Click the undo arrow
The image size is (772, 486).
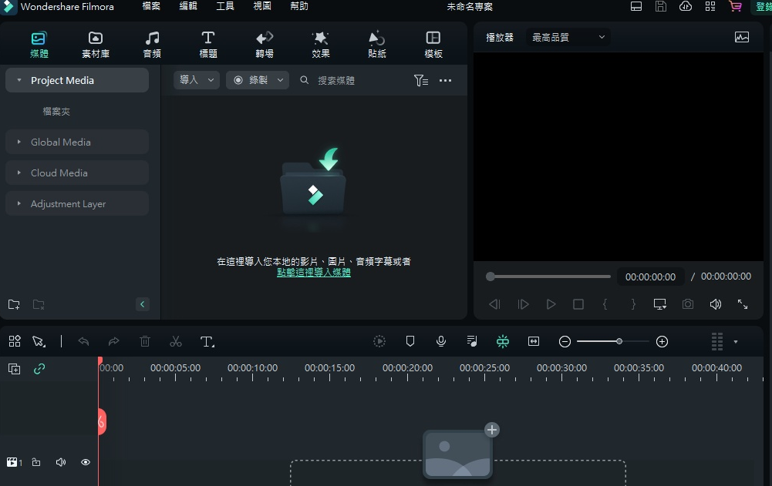84,341
